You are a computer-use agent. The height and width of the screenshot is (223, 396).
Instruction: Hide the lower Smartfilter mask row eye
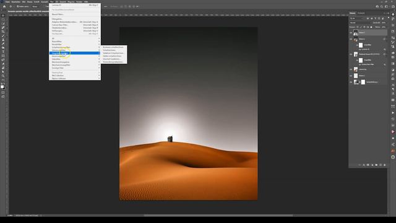click(x=357, y=60)
